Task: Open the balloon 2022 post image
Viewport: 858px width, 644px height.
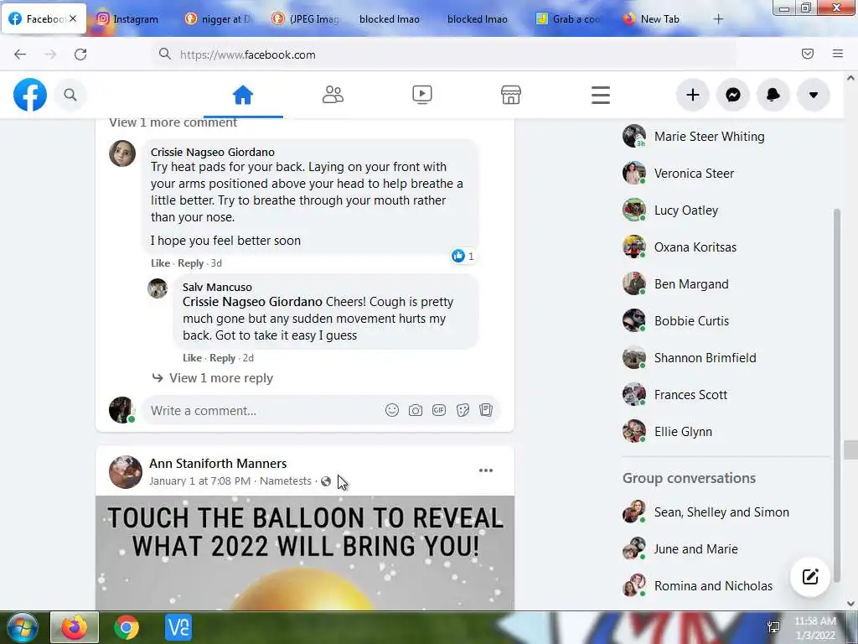Action: [x=305, y=553]
